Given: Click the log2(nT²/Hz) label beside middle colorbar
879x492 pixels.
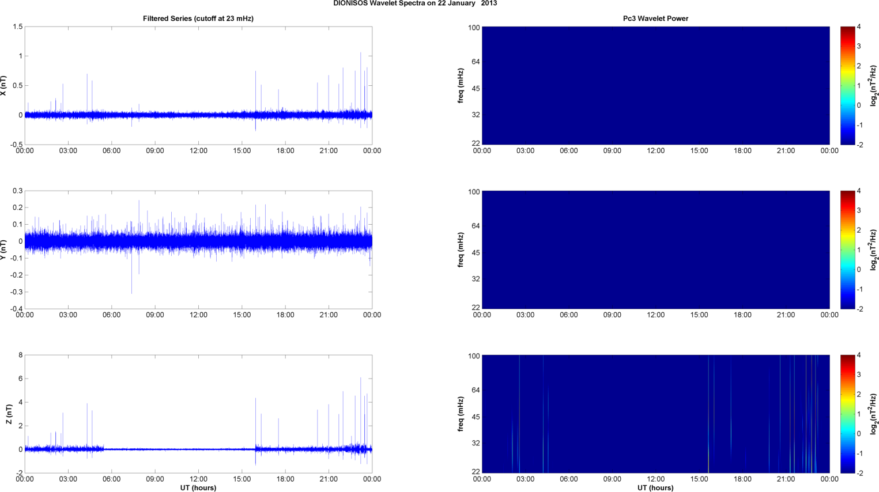Looking at the screenshot, I should [x=874, y=250].
